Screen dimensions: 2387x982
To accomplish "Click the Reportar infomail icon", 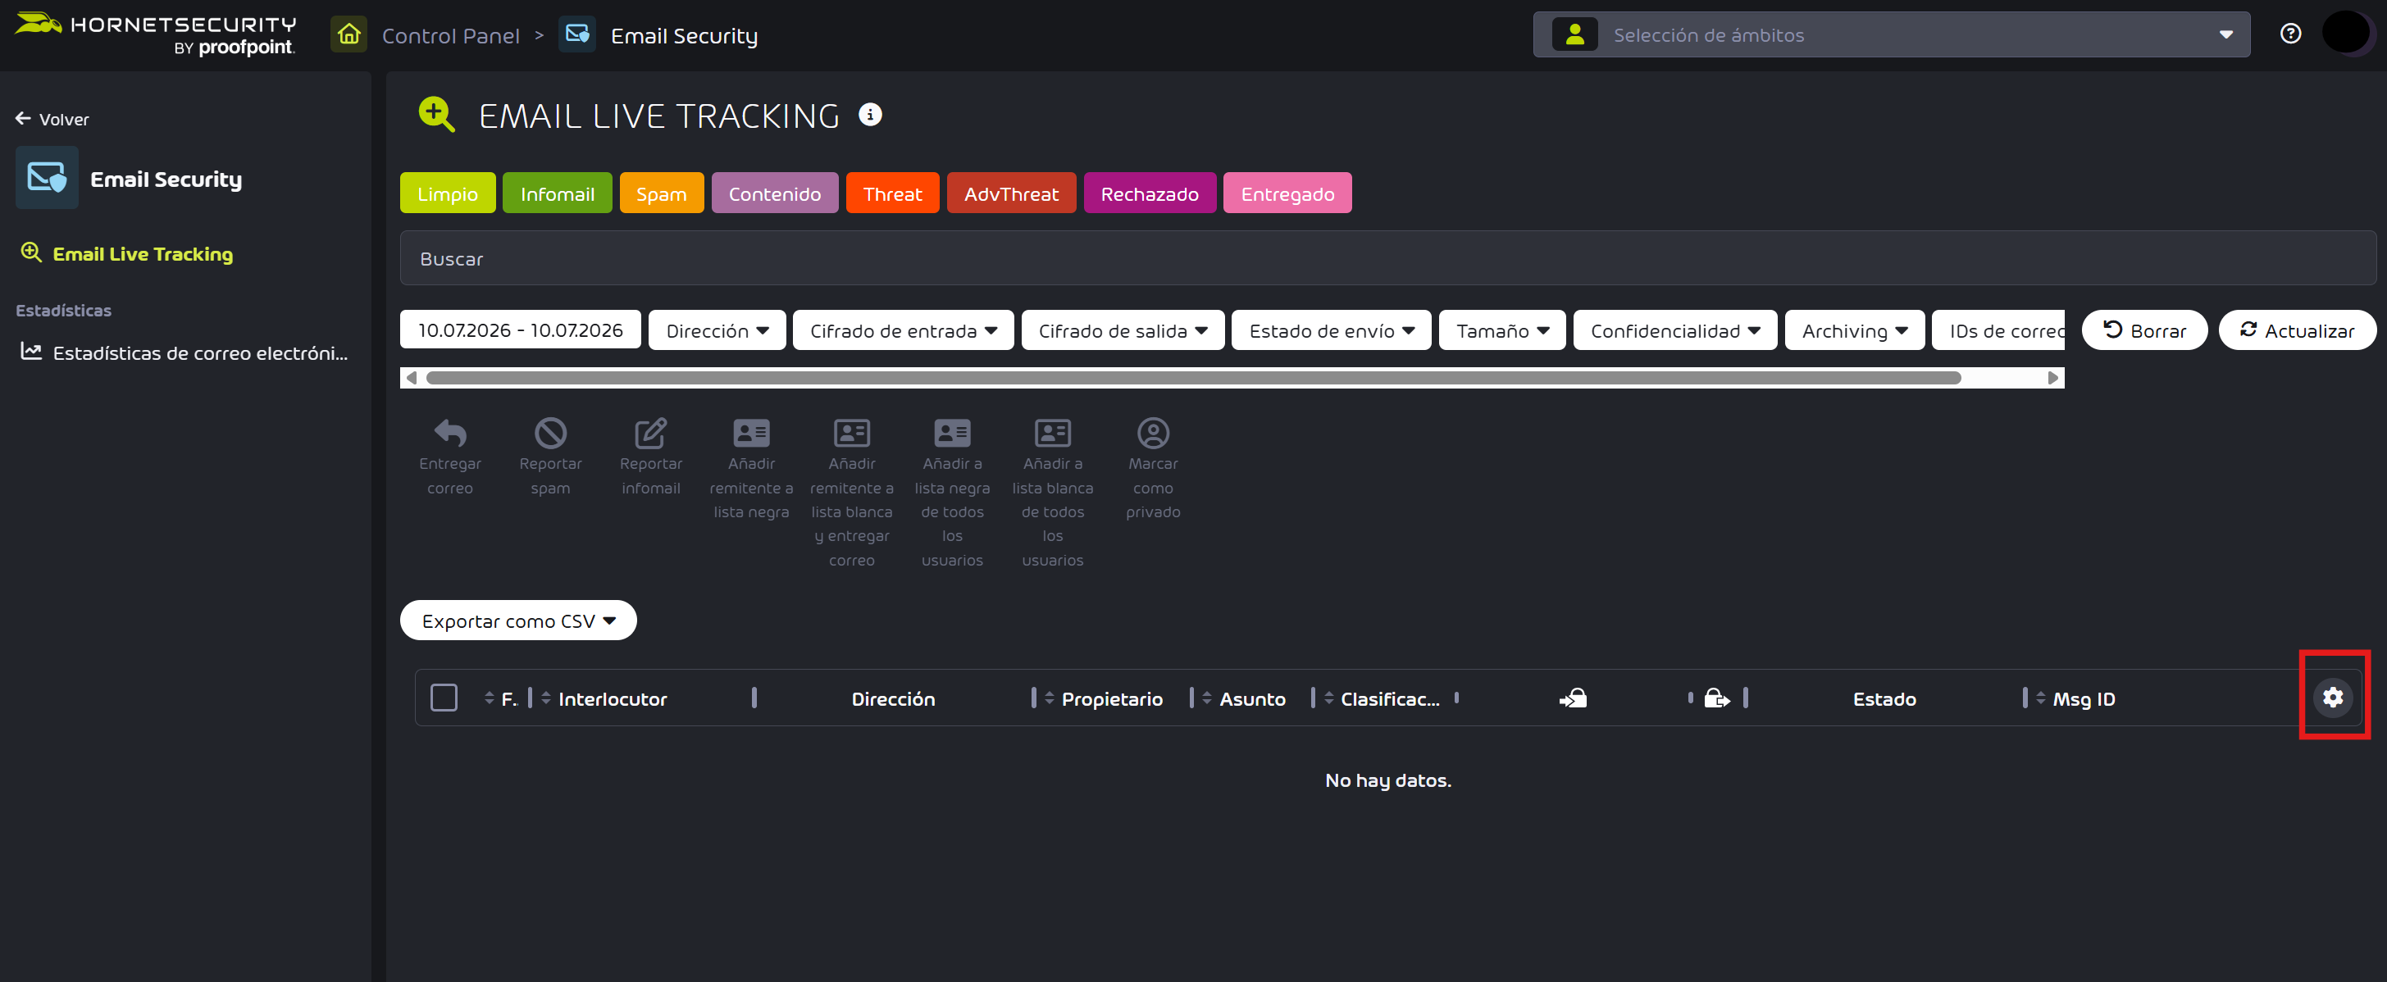I will (650, 433).
